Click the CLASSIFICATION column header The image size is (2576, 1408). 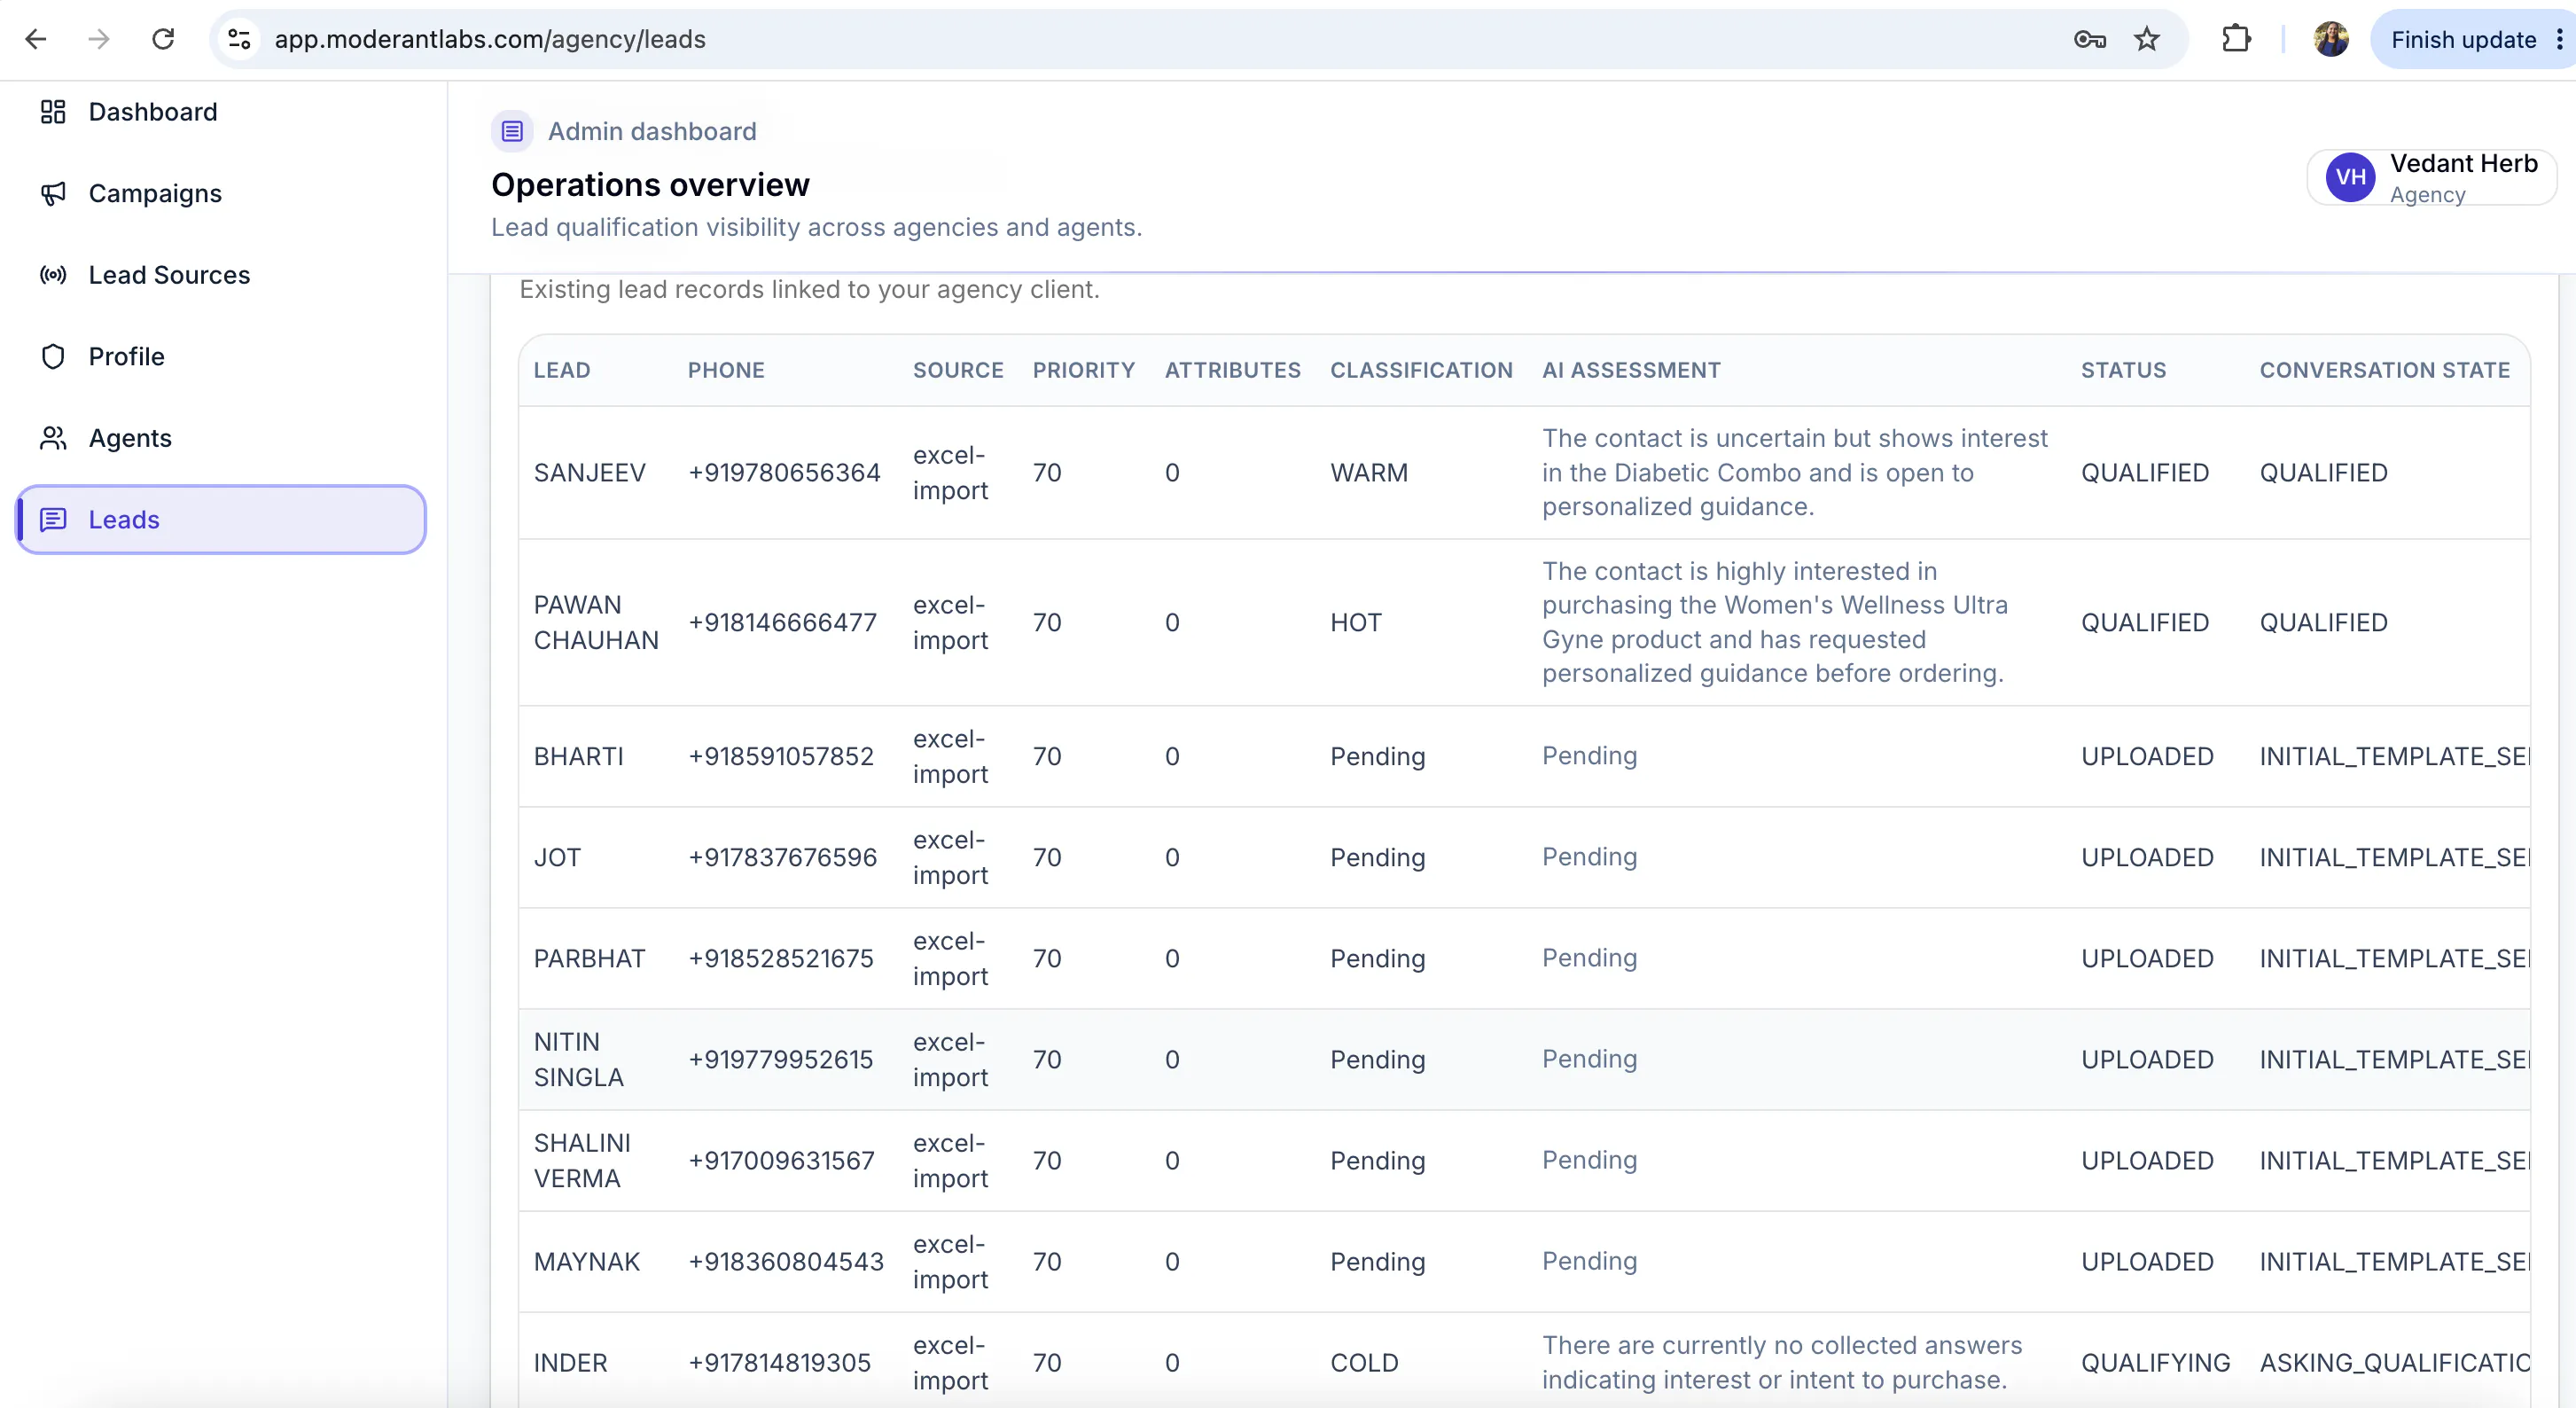point(1421,370)
